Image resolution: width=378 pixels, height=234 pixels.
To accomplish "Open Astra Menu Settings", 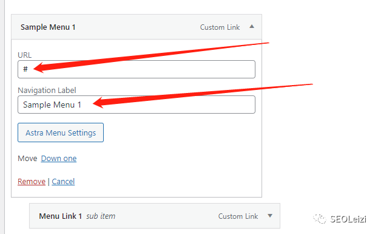I will point(61,132).
